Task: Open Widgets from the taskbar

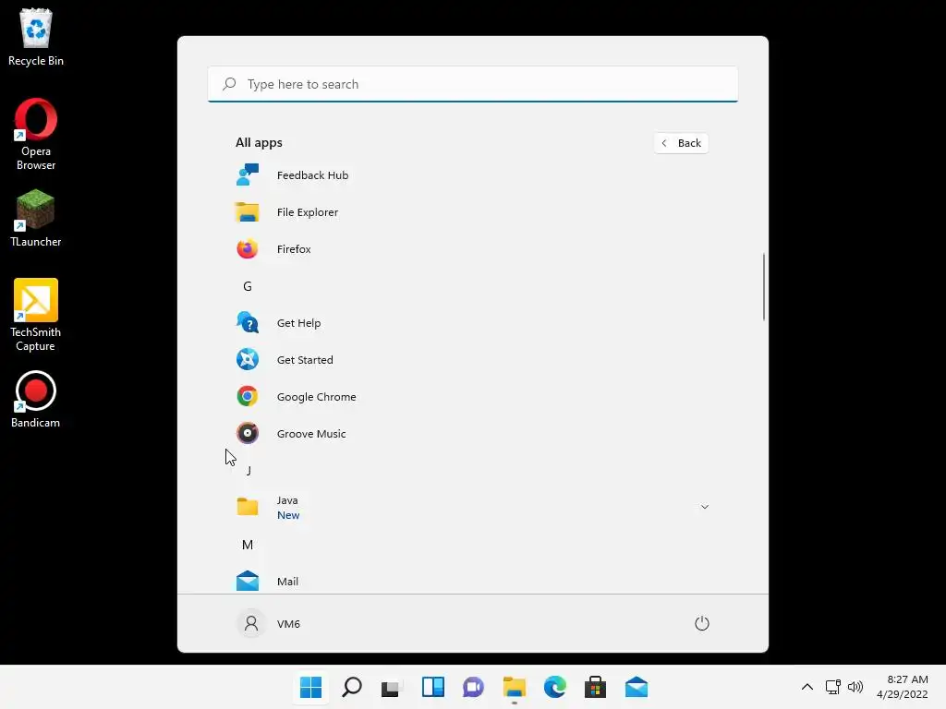Action: [x=433, y=687]
